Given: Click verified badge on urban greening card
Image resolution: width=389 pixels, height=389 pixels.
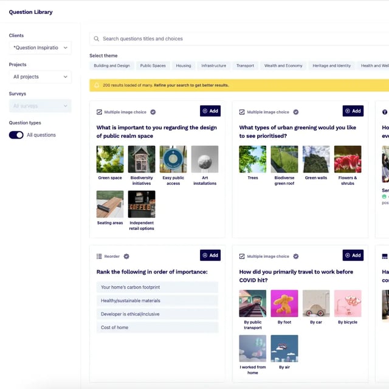Looking at the screenshot, I should click(296, 112).
